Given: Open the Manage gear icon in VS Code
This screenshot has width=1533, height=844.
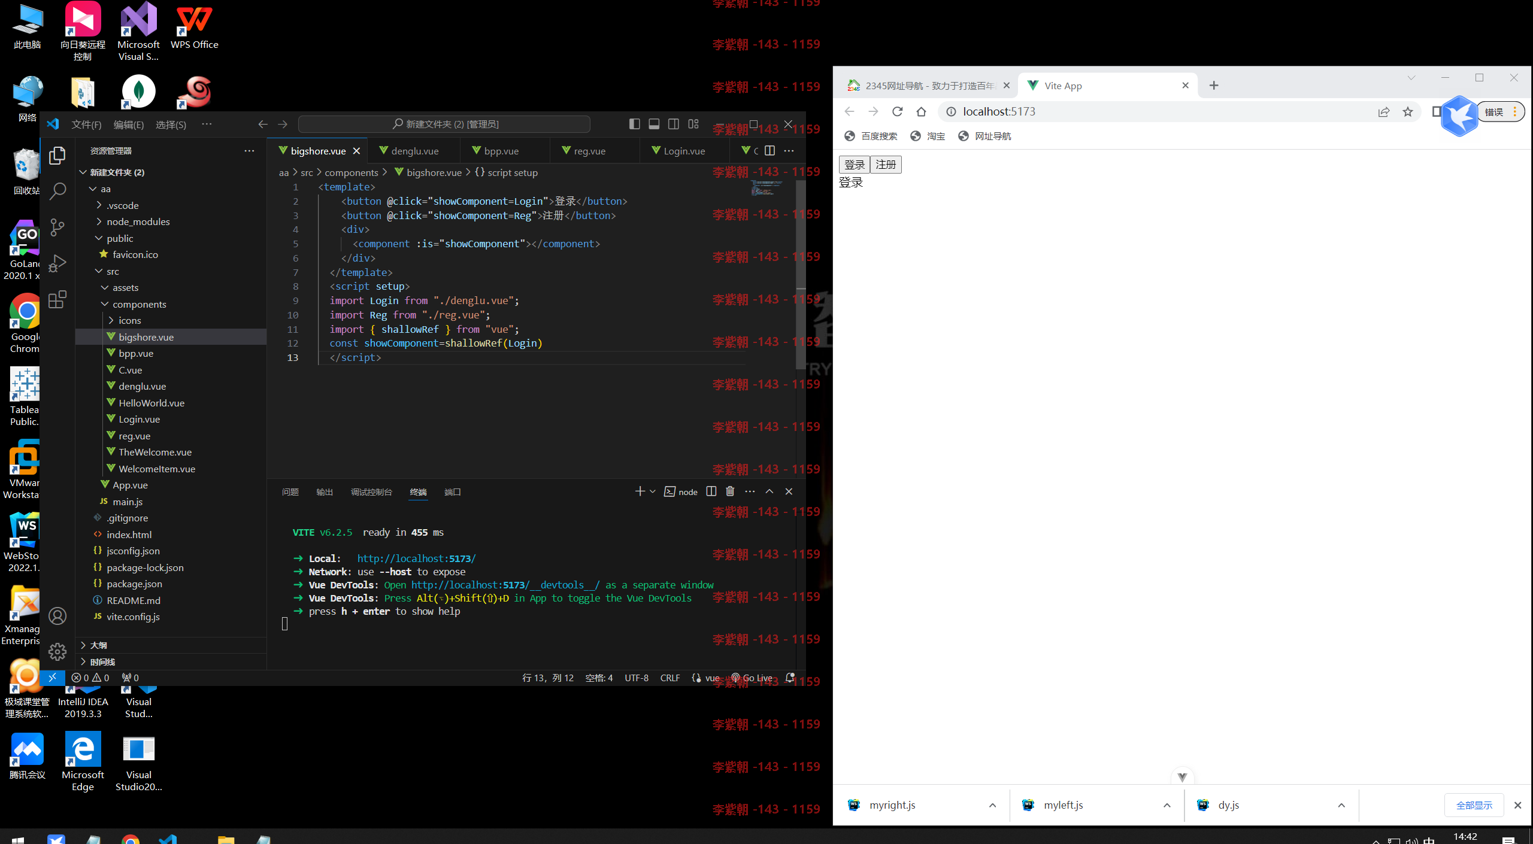Looking at the screenshot, I should [57, 651].
